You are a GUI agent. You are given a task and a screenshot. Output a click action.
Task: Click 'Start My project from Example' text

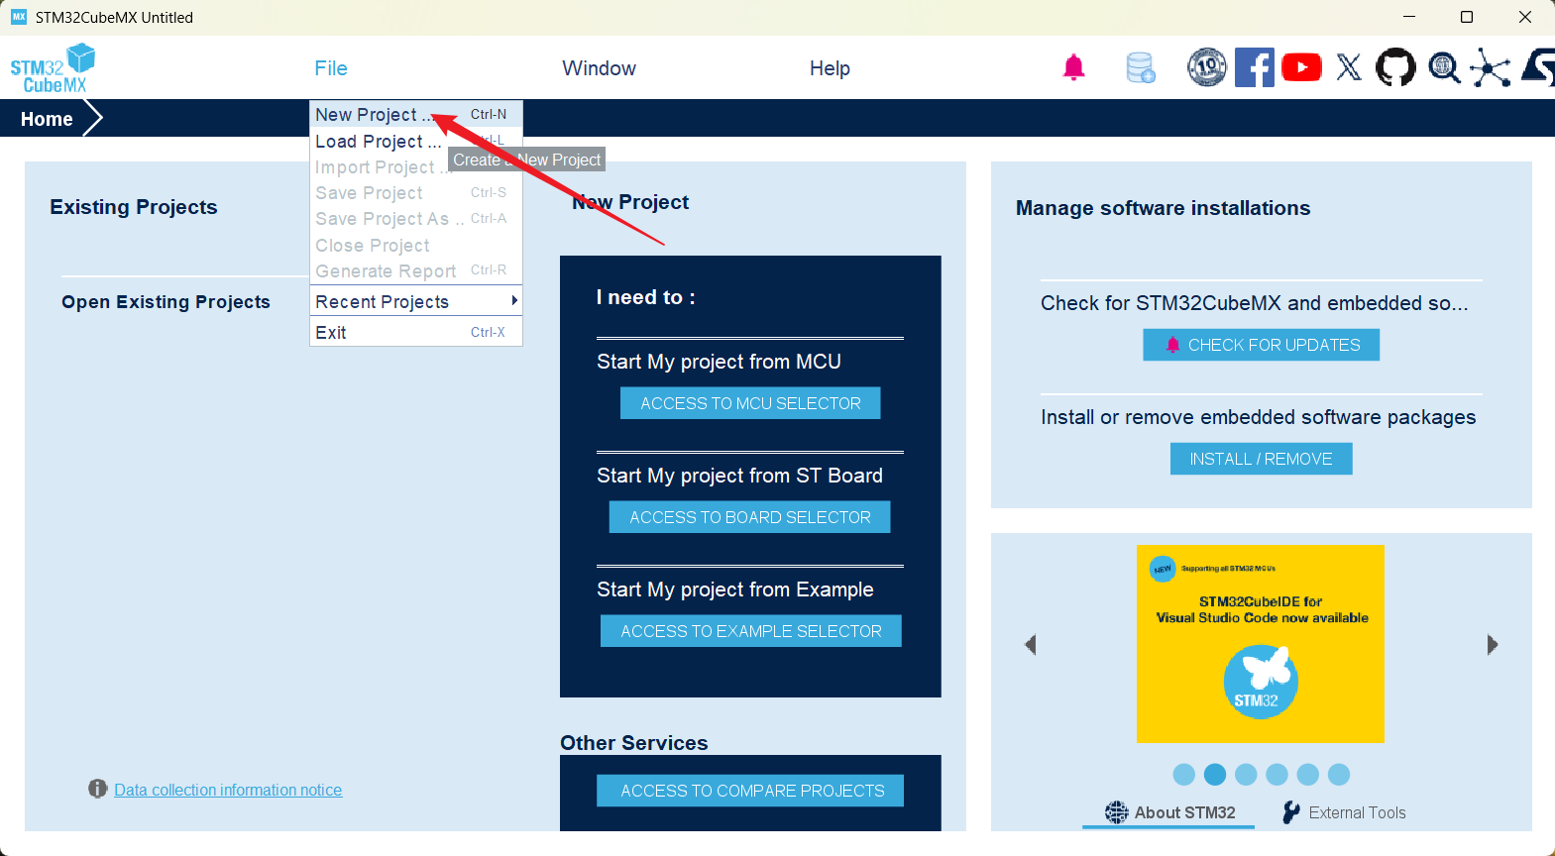pos(735,589)
